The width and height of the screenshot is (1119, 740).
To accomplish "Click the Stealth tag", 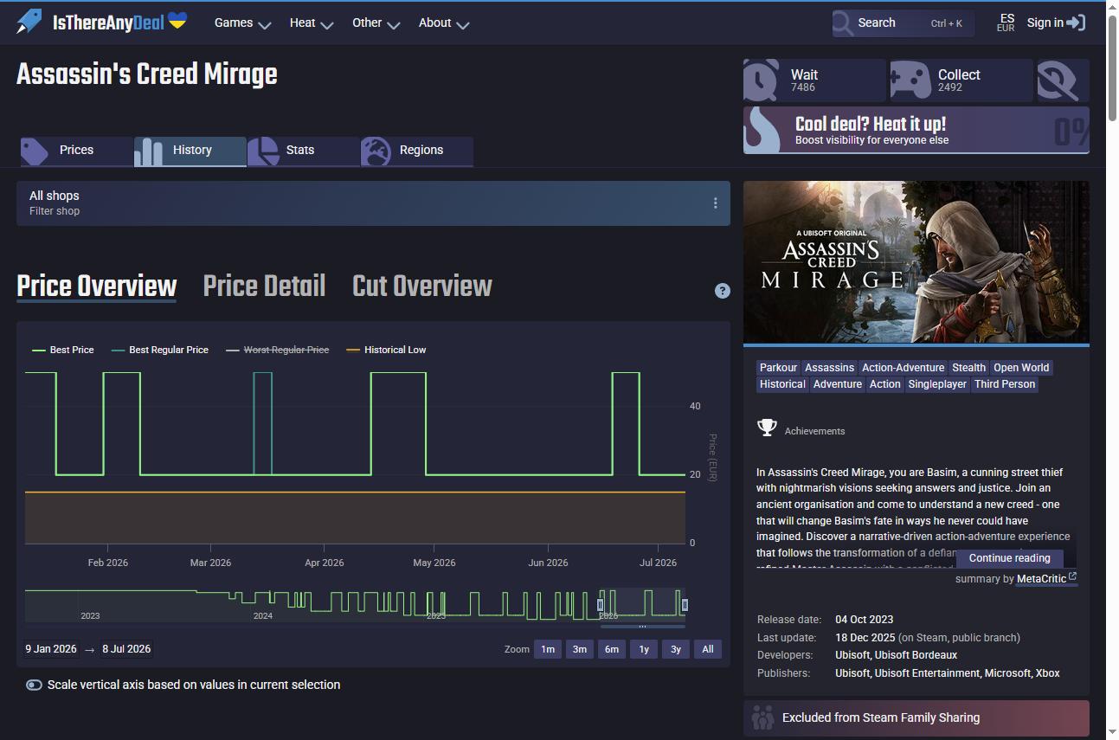I will click(968, 368).
